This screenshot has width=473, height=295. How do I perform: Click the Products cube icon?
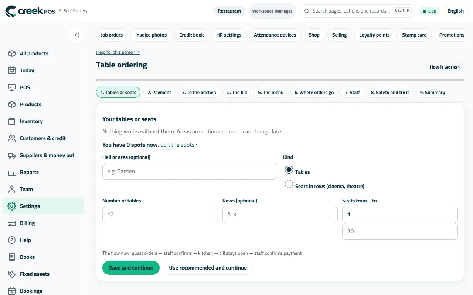pos(12,104)
